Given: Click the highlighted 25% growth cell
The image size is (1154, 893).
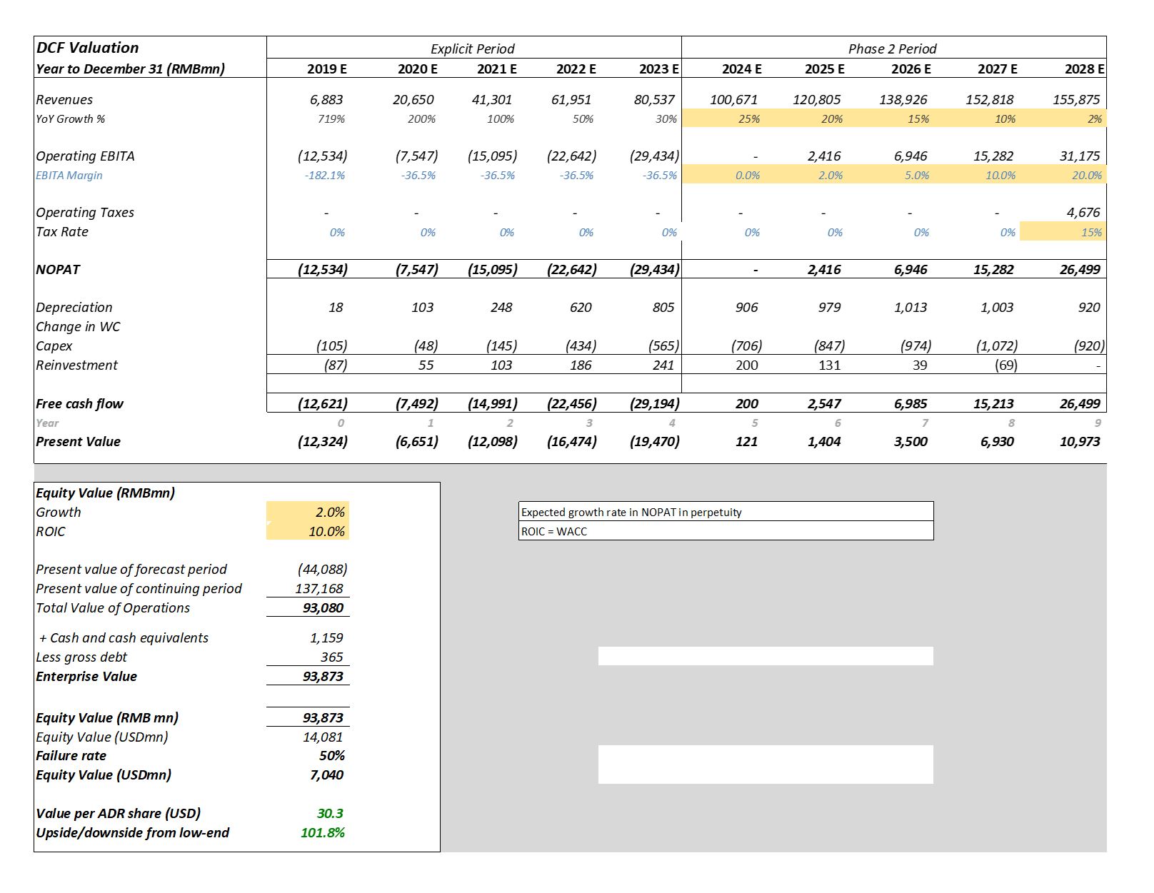Looking at the screenshot, I should pos(749,118).
